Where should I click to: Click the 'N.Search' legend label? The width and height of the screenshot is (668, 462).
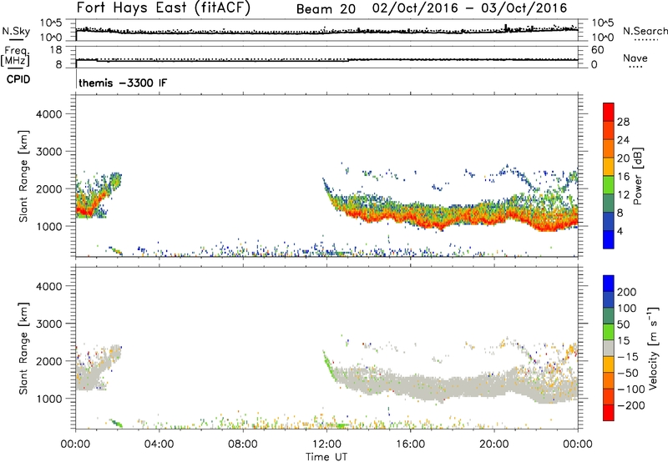[x=645, y=31]
